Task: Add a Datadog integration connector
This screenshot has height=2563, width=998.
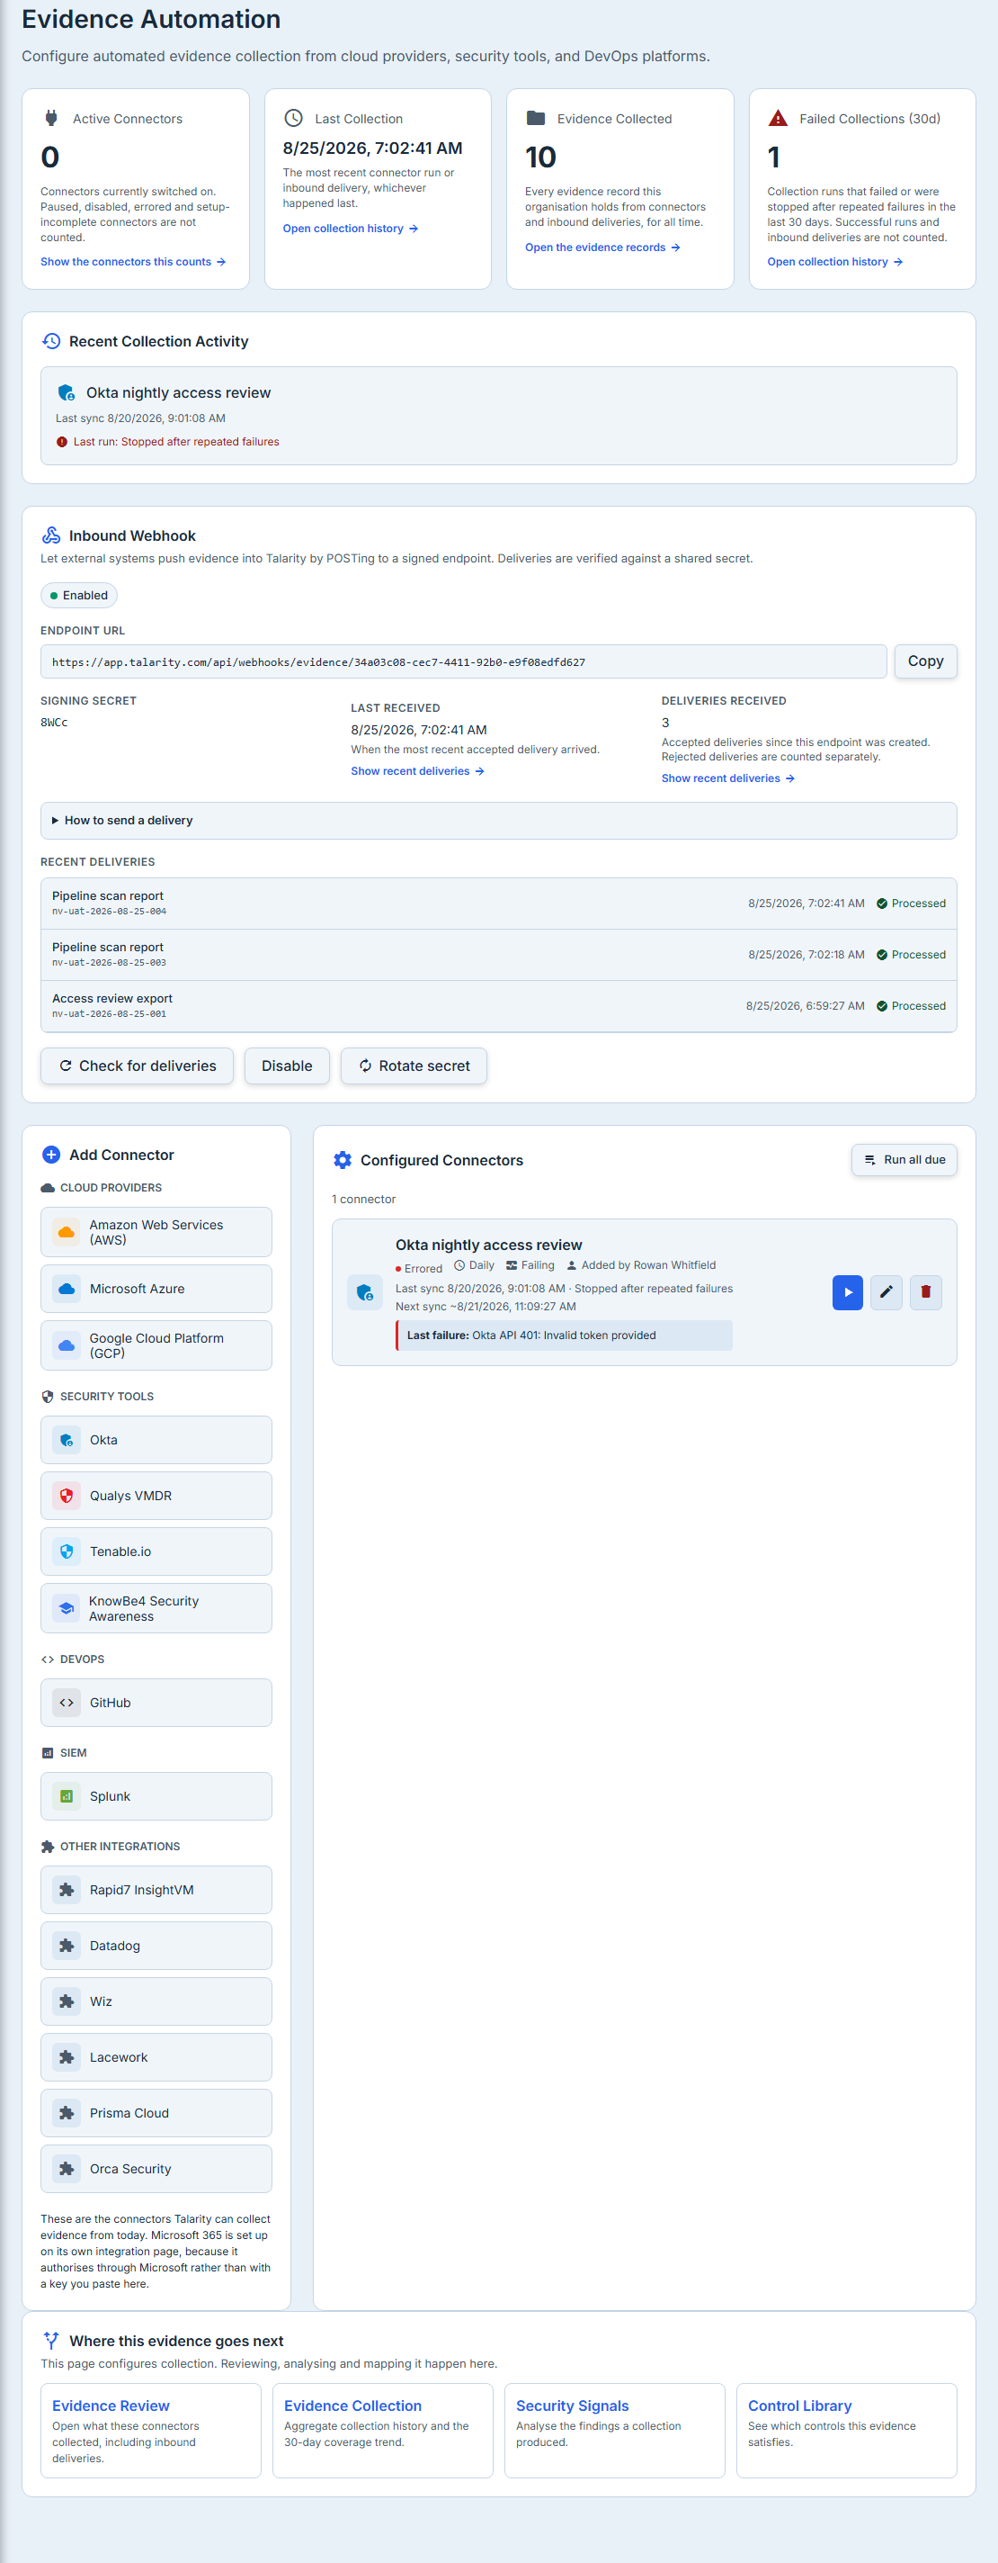Action: pyautogui.click(x=156, y=1945)
